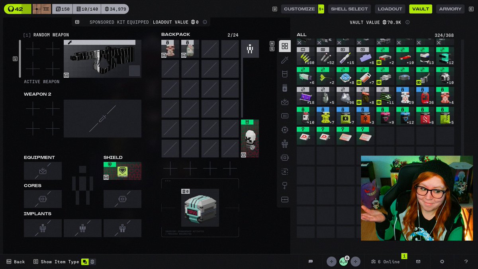Image resolution: width=478 pixels, height=269 pixels.
Task: Select the skull item beside backpack
Action: tap(250, 138)
